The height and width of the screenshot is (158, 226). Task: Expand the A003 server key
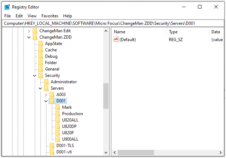(x=46, y=95)
